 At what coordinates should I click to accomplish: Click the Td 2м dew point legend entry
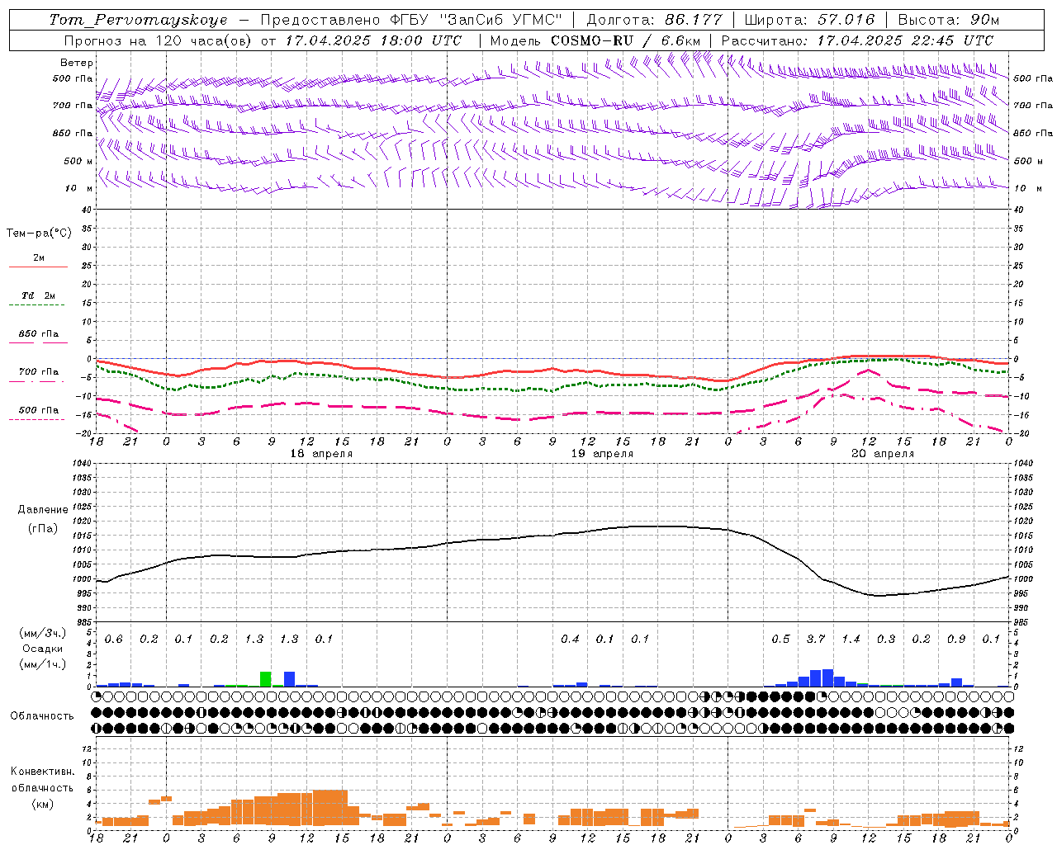point(38,296)
